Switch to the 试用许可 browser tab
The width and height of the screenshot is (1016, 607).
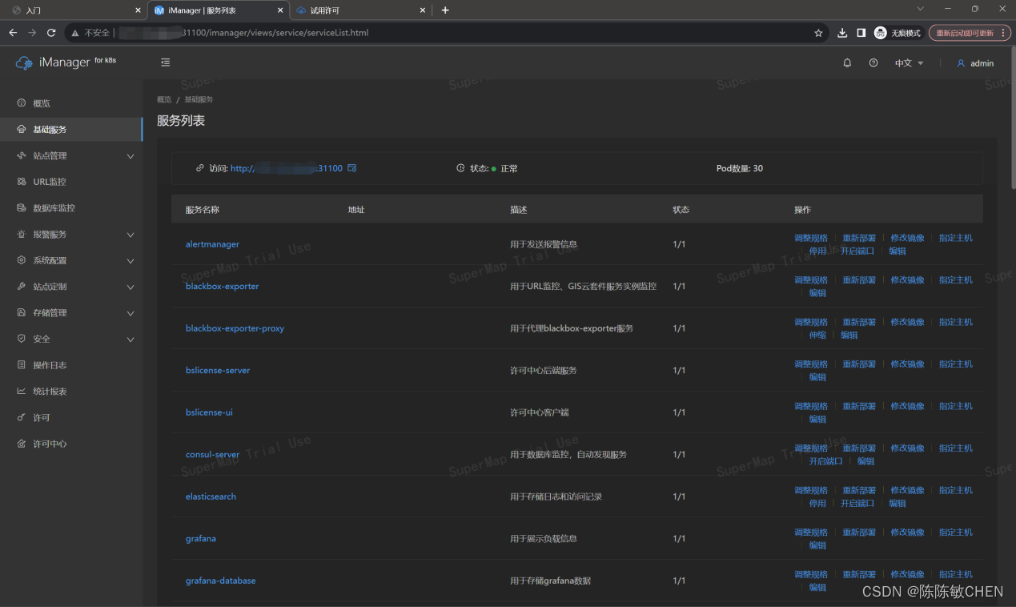coord(360,10)
